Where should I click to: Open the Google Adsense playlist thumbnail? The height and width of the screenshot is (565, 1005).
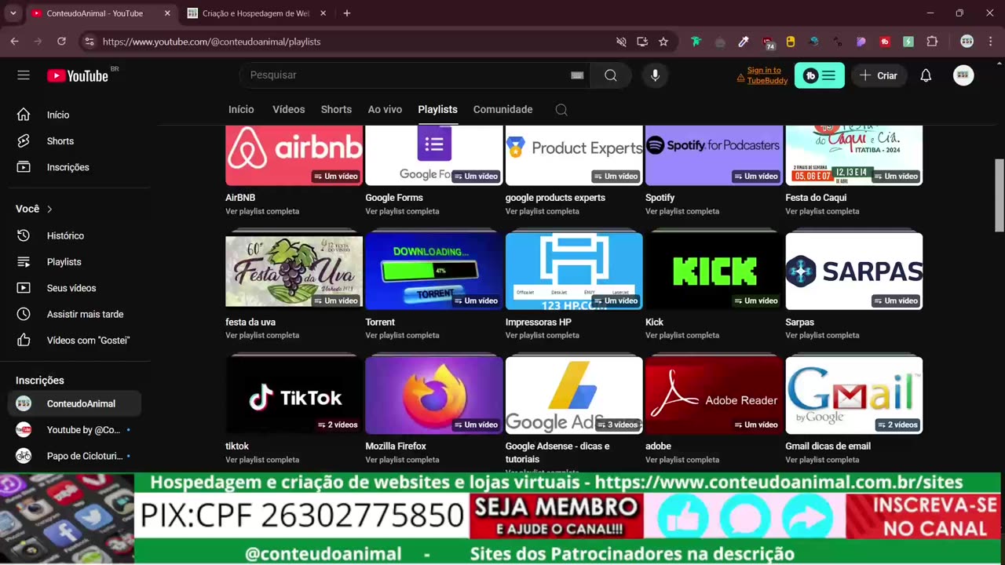tap(574, 395)
